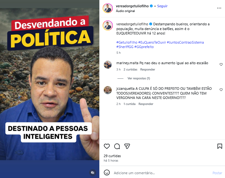This screenshot has width=225, height=178.
Task: View the 29 curtidas list
Action: (x=112, y=156)
